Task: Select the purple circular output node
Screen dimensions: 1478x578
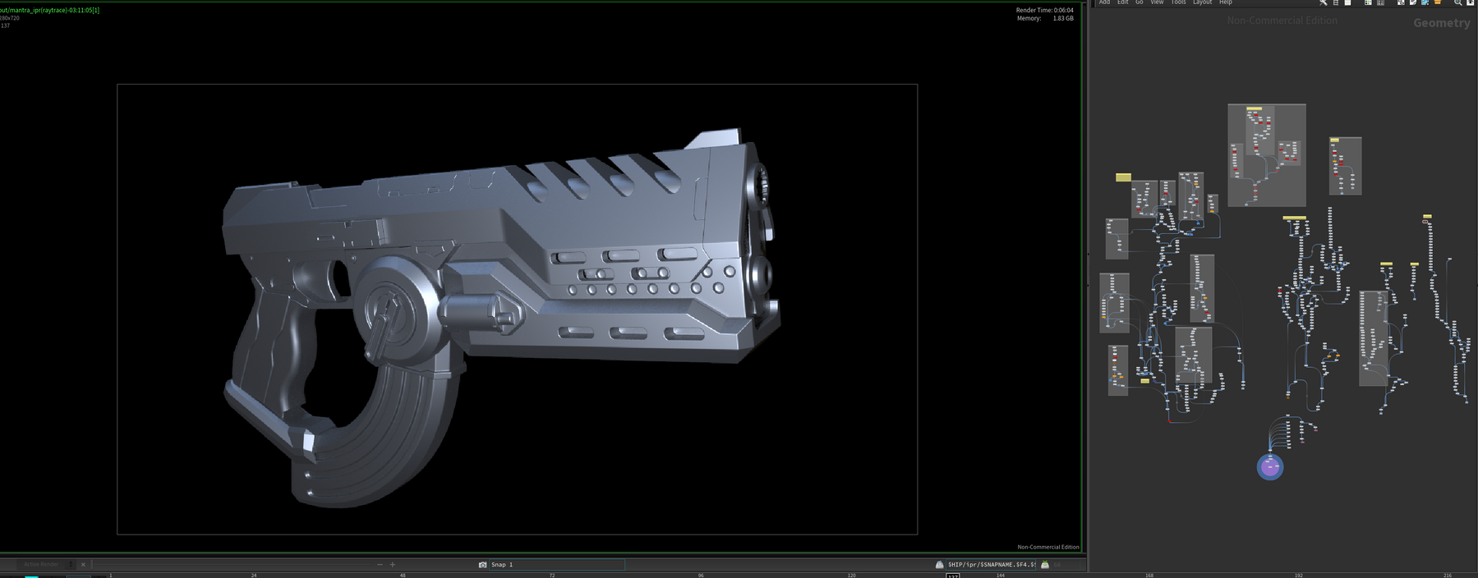Action: (1270, 467)
